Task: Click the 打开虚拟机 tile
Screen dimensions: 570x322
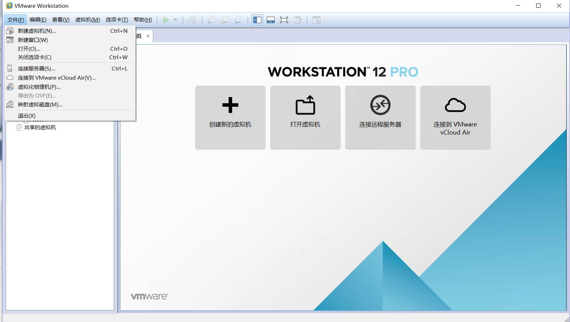Action: (x=305, y=118)
